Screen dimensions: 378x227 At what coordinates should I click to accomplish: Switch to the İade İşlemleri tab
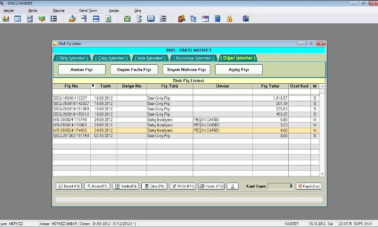tap(150, 58)
